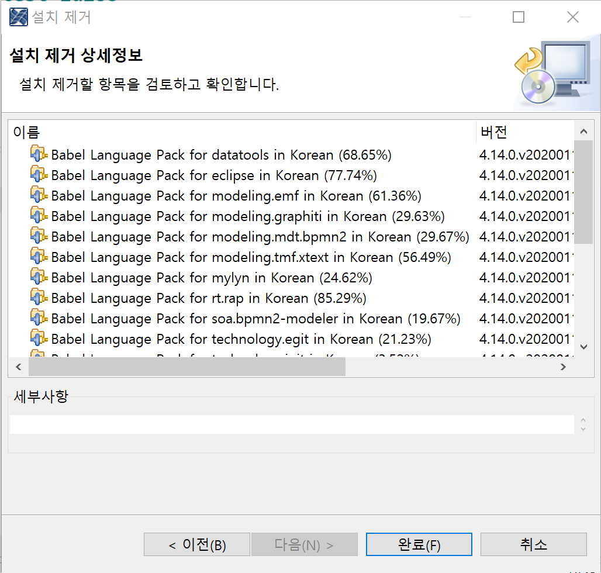Click the rt.rap language pack icon
This screenshot has height=573, width=601.
click(x=39, y=298)
